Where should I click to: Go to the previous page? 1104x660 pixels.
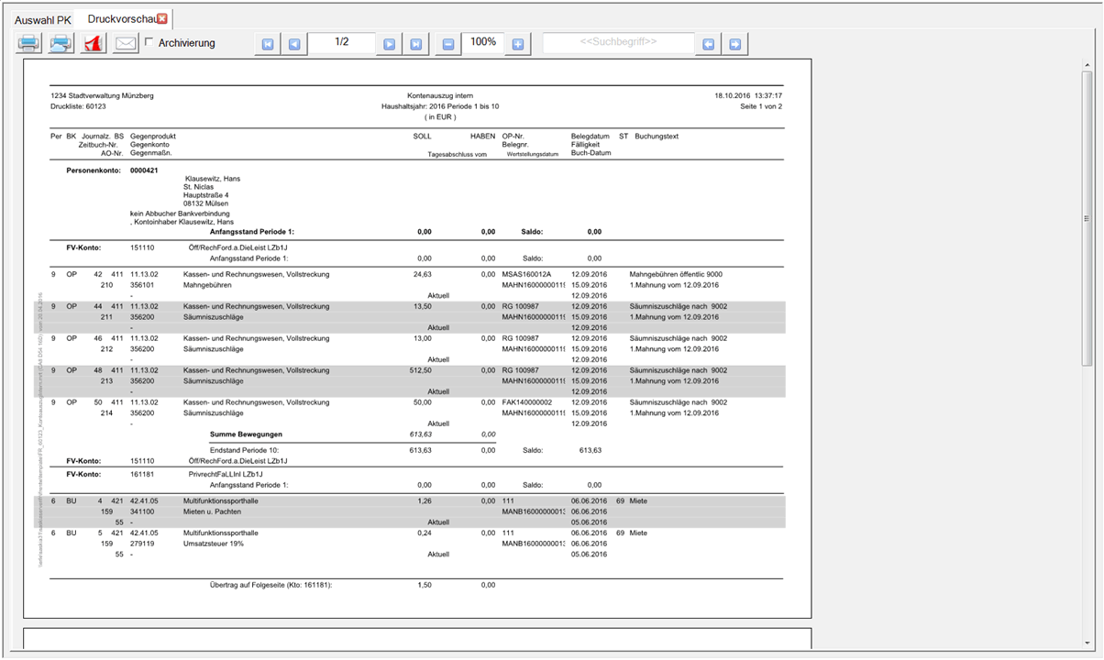coord(293,44)
